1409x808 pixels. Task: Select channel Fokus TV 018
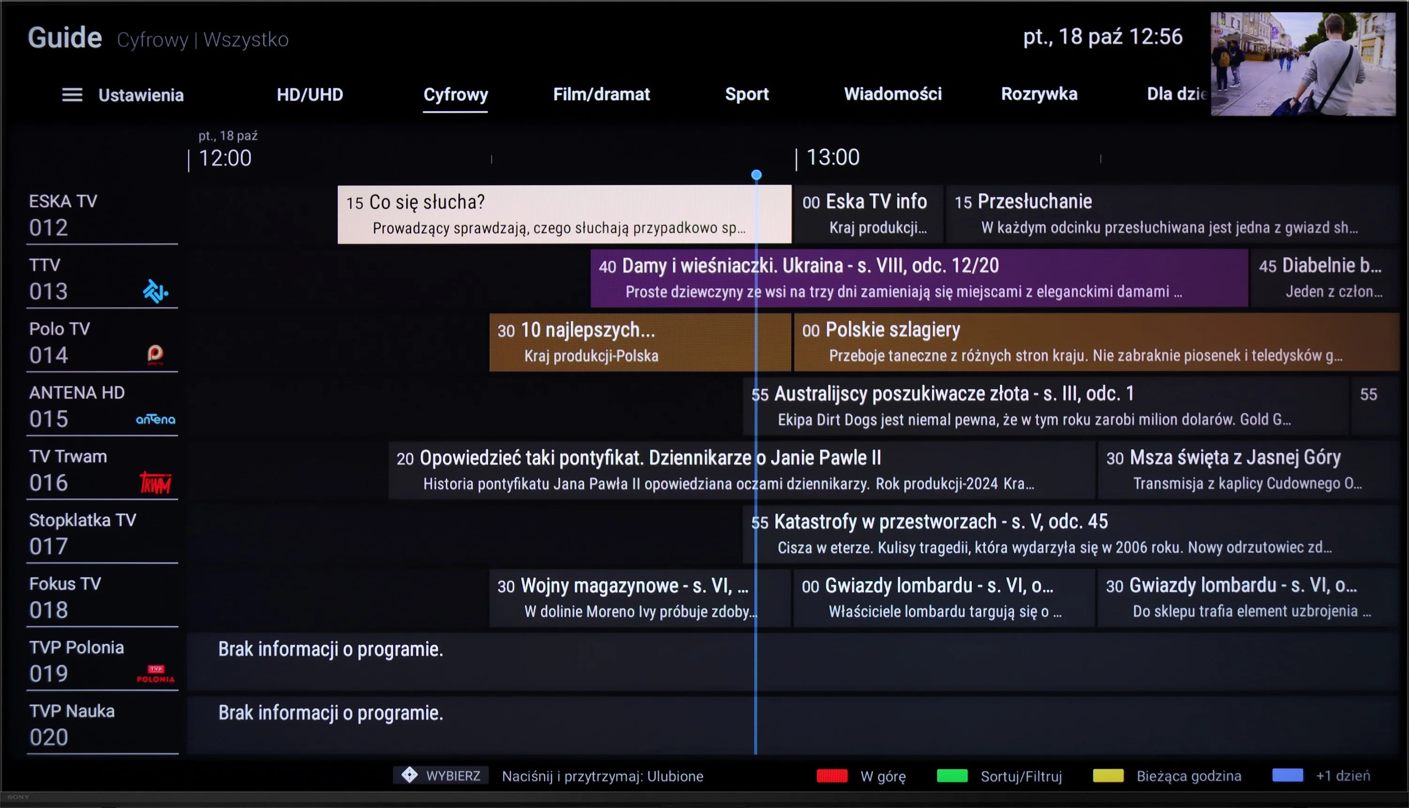[x=102, y=598]
